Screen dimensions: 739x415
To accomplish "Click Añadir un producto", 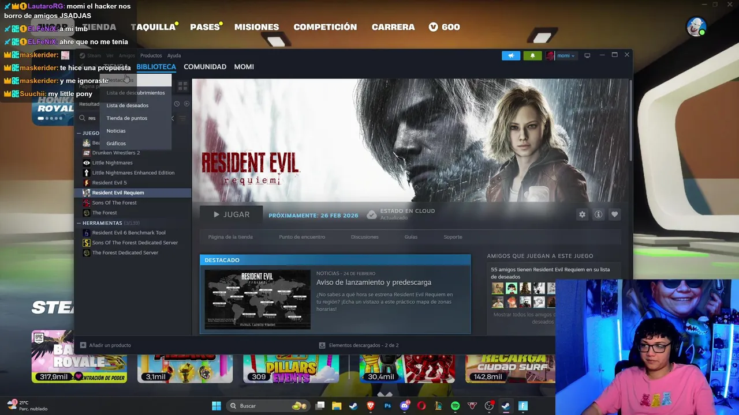I will click(106, 345).
